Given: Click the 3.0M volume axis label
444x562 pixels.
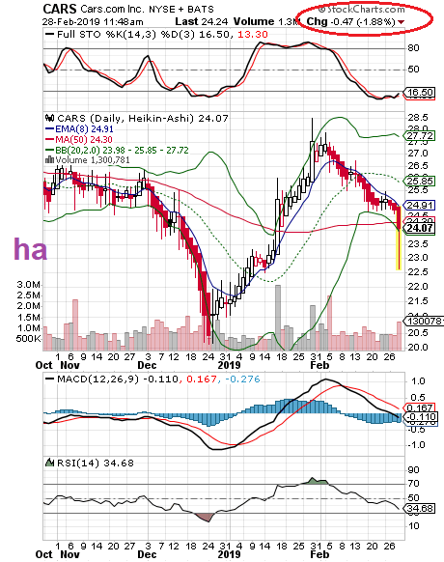Looking at the screenshot, I should click(29, 285).
